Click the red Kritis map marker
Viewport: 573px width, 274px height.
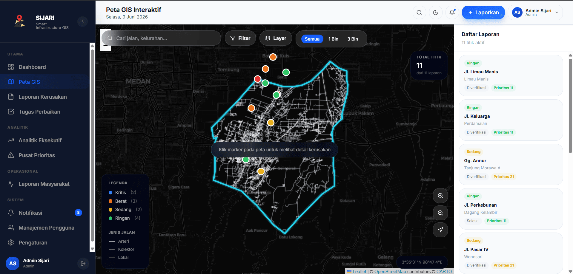pos(257,79)
